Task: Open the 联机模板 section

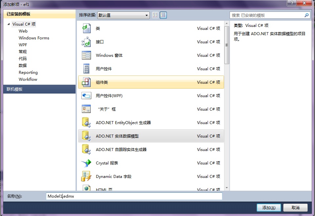Action: [39, 89]
